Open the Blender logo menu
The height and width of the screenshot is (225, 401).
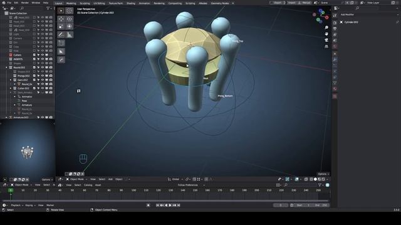[4, 2]
